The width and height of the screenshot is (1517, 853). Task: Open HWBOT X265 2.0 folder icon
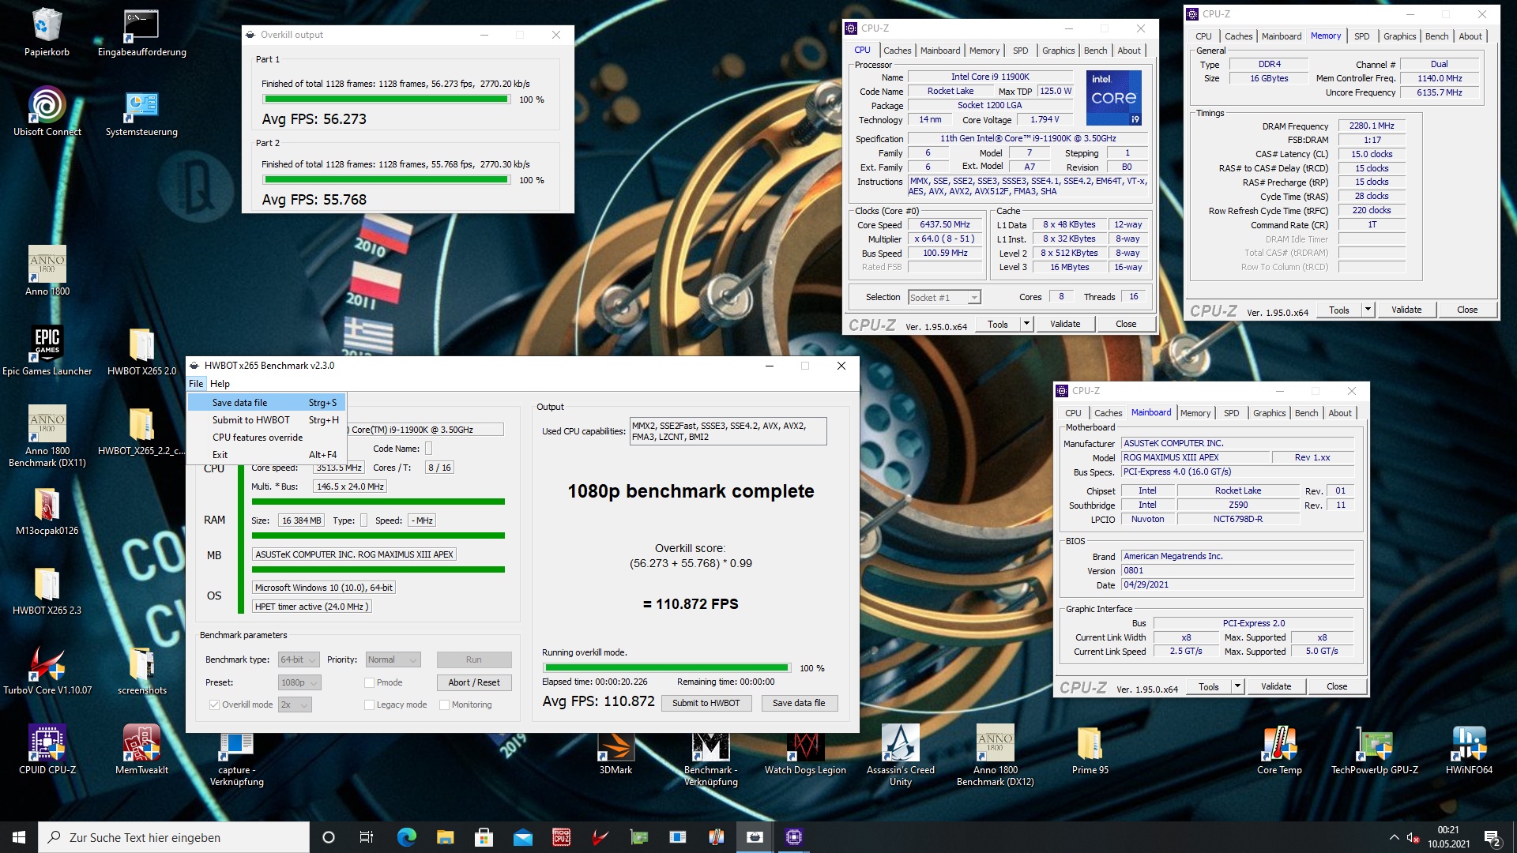pos(141,351)
